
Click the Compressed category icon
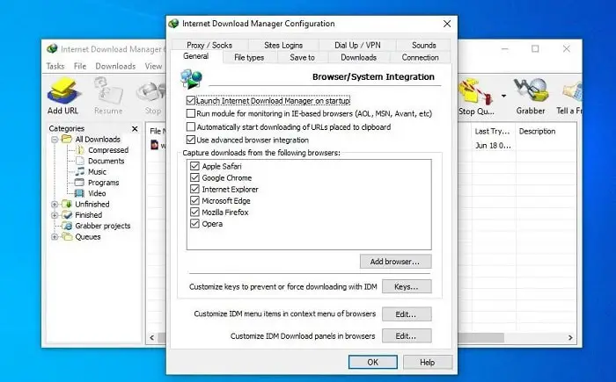click(x=80, y=150)
